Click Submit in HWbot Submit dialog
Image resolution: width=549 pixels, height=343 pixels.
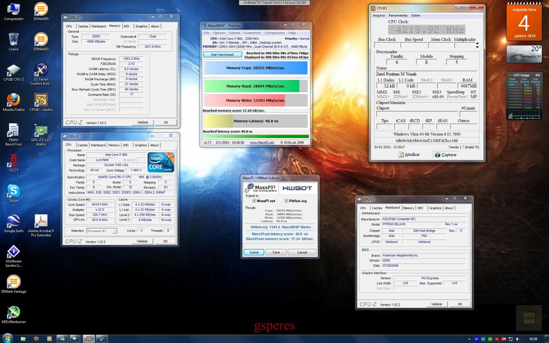click(x=254, y=252)
